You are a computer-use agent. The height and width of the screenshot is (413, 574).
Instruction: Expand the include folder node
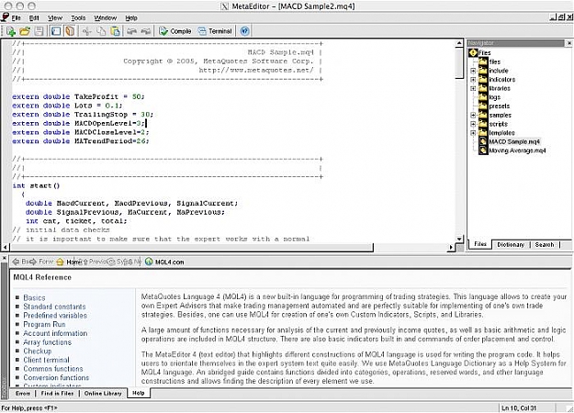473,71
